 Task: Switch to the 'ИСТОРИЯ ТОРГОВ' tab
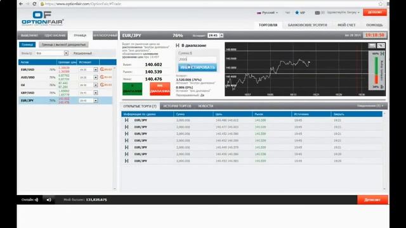(178, 106)
